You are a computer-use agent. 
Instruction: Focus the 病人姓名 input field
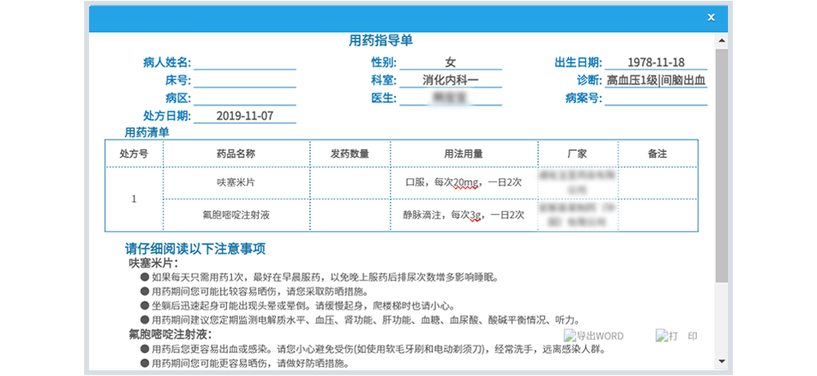[x=244, y=63]
